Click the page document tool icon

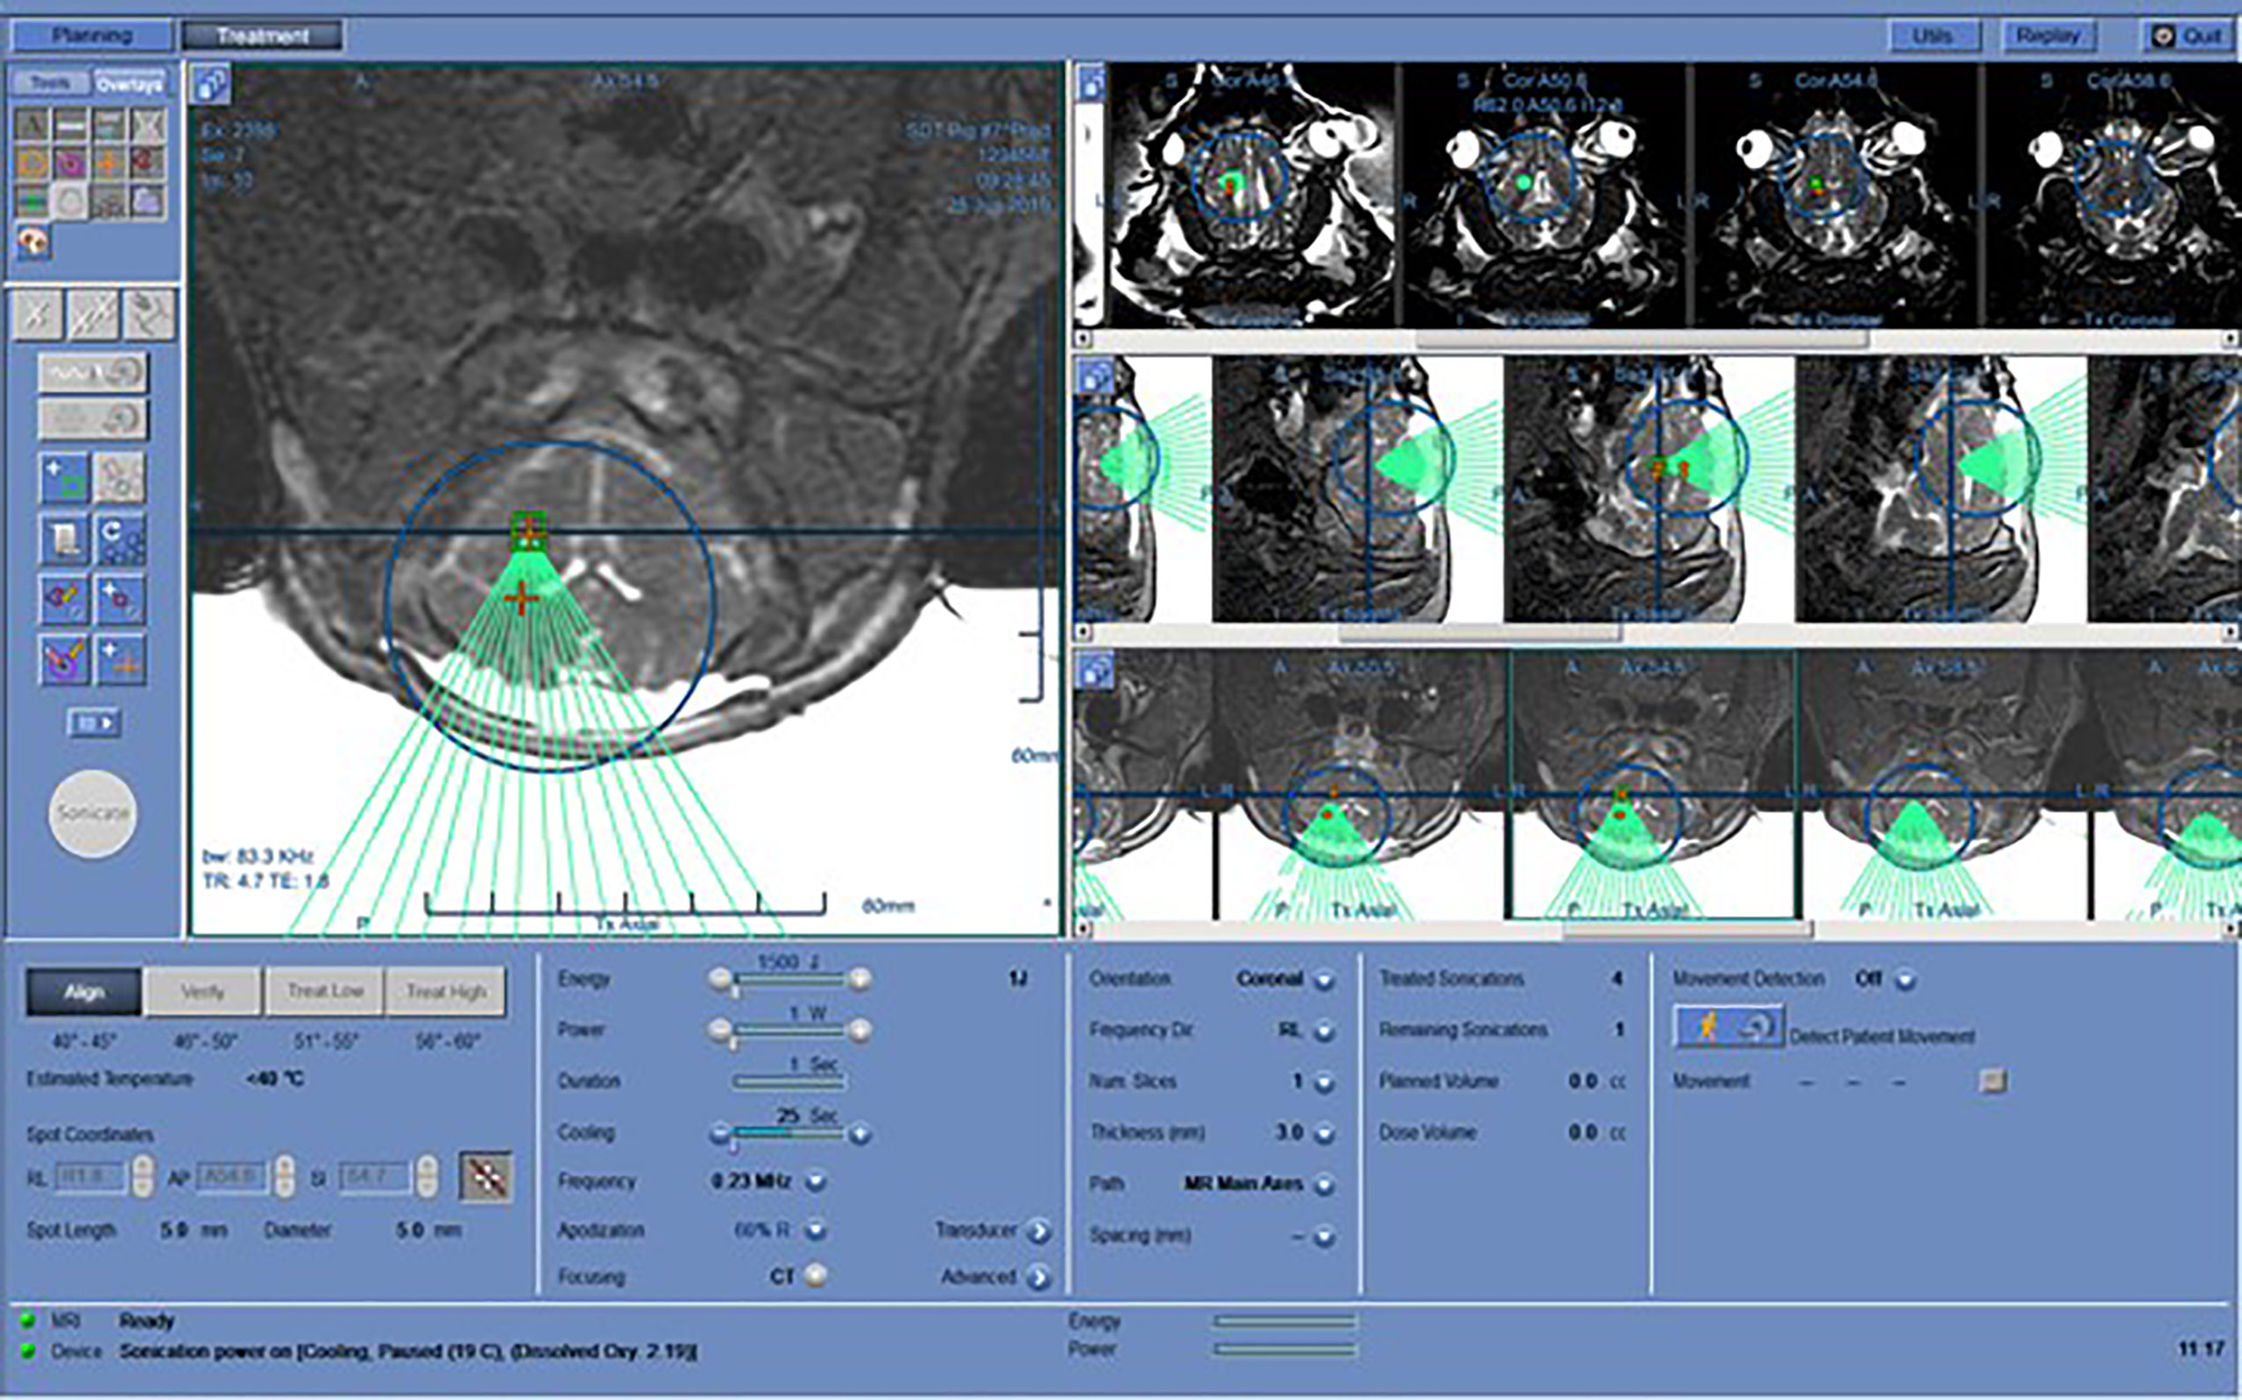coord(65,538)
